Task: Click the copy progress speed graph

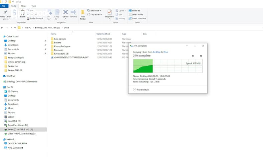Action: 168,66
